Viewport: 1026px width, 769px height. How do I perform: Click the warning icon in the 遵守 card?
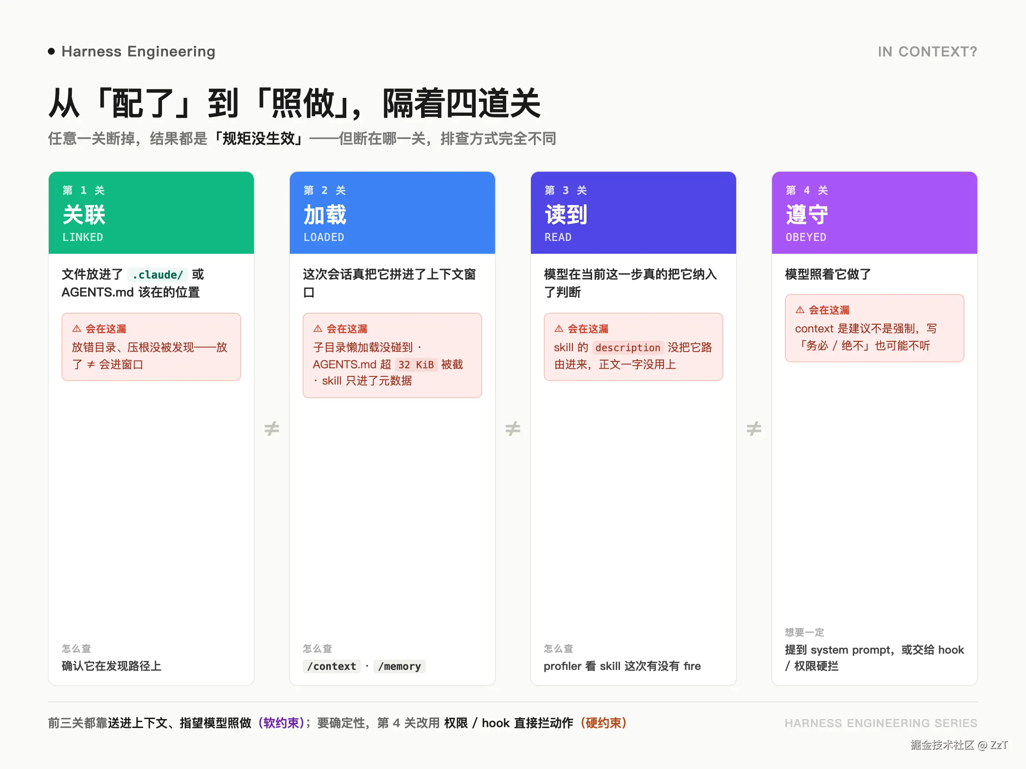pyautogui.click(x=800, y=310)
